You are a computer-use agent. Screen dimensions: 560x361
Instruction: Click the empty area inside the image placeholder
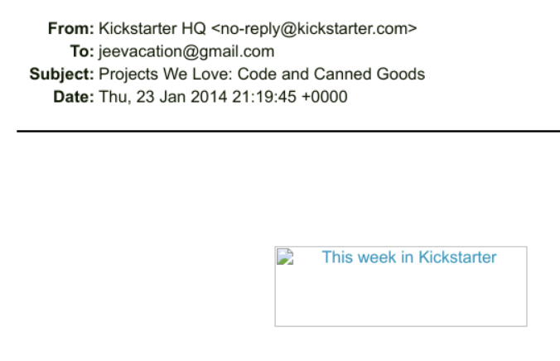click(401, 298)
